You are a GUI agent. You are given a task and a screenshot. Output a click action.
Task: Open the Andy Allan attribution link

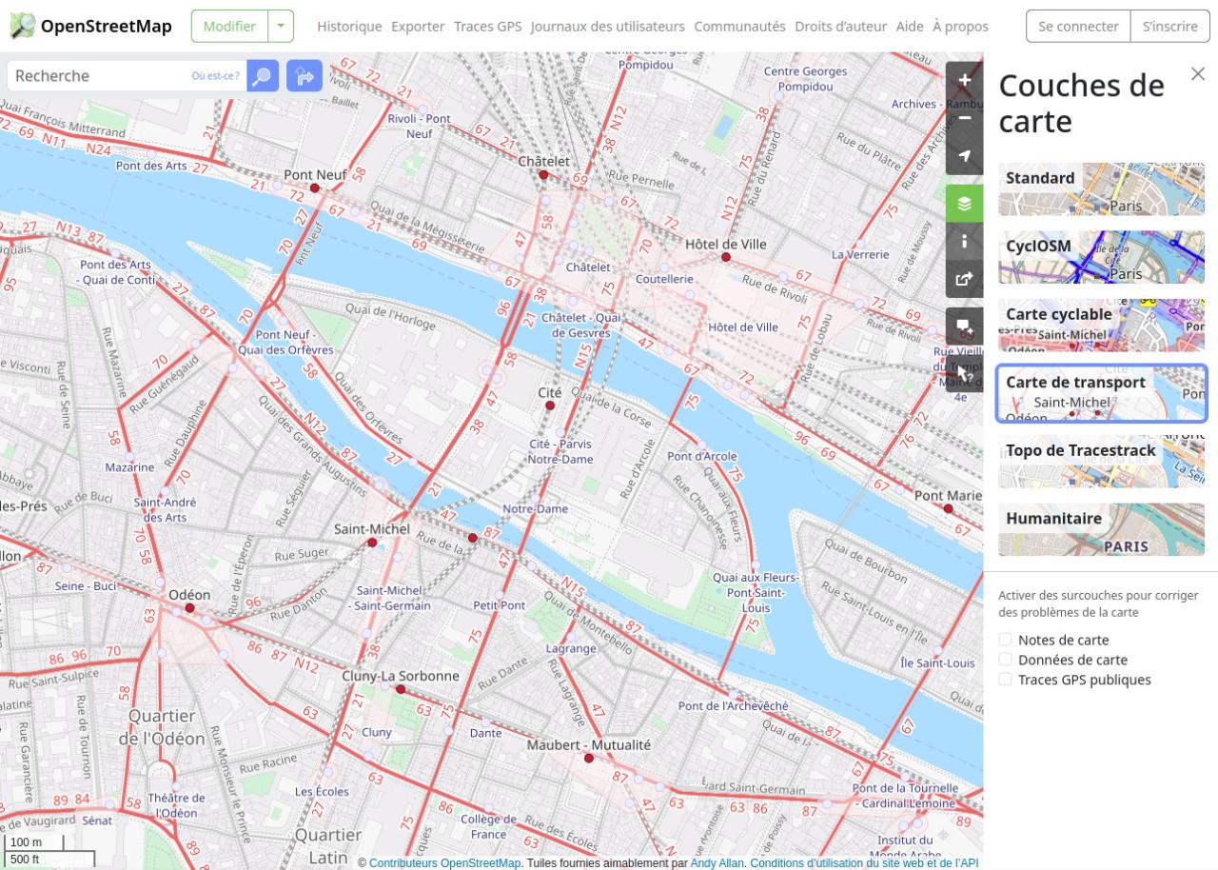point(717,863)
